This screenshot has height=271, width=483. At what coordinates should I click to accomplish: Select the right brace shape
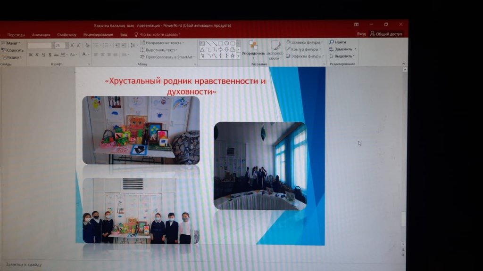[x=227, y=56]
